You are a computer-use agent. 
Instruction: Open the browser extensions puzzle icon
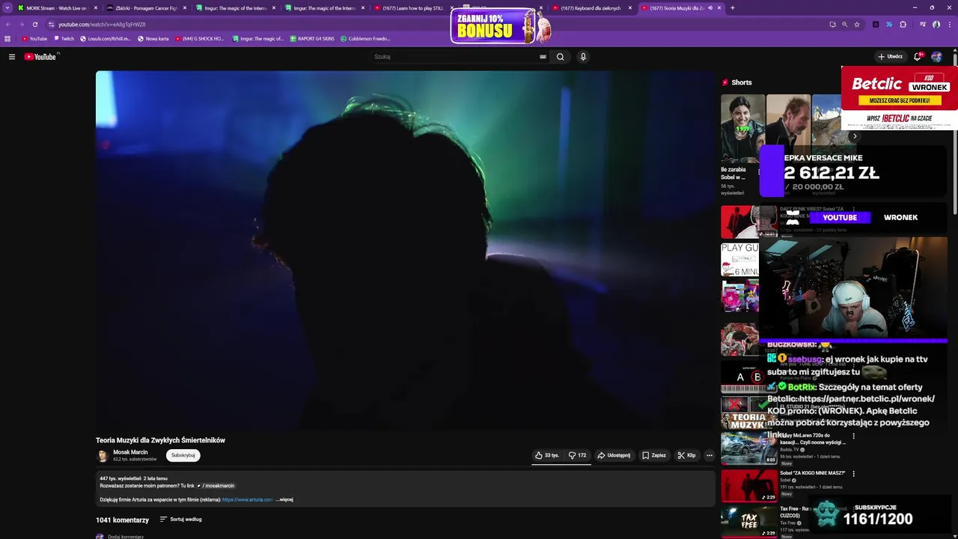coord(903,25)
